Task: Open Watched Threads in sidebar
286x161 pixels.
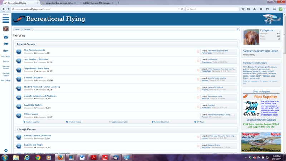Action: coord(6,74)
